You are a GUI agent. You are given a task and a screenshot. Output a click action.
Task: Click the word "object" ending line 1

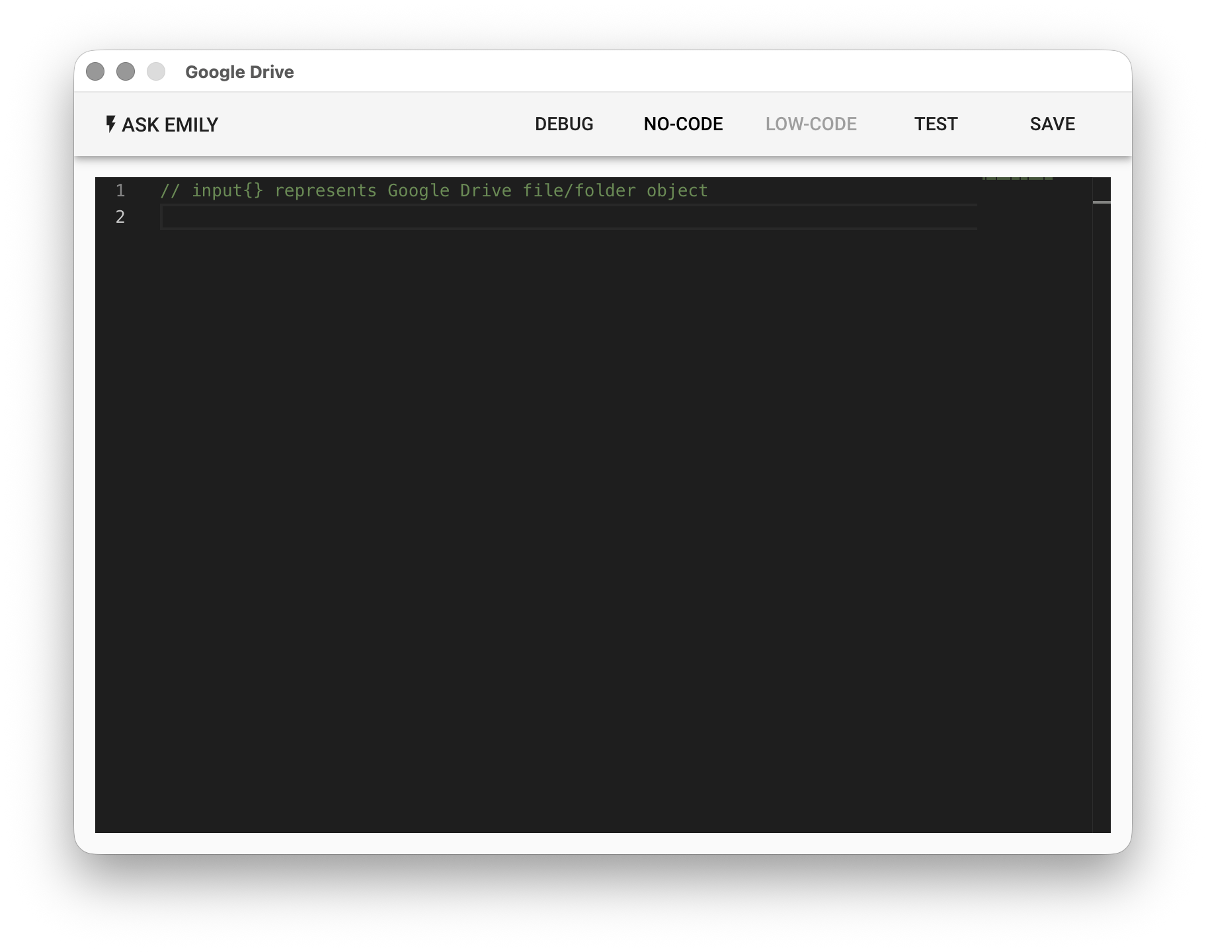coord(677,191)
